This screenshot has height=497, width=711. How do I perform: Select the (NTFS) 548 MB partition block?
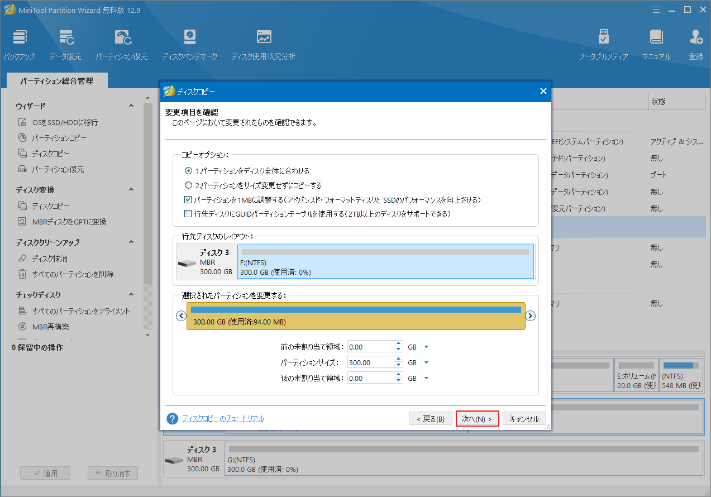(681, 375)
